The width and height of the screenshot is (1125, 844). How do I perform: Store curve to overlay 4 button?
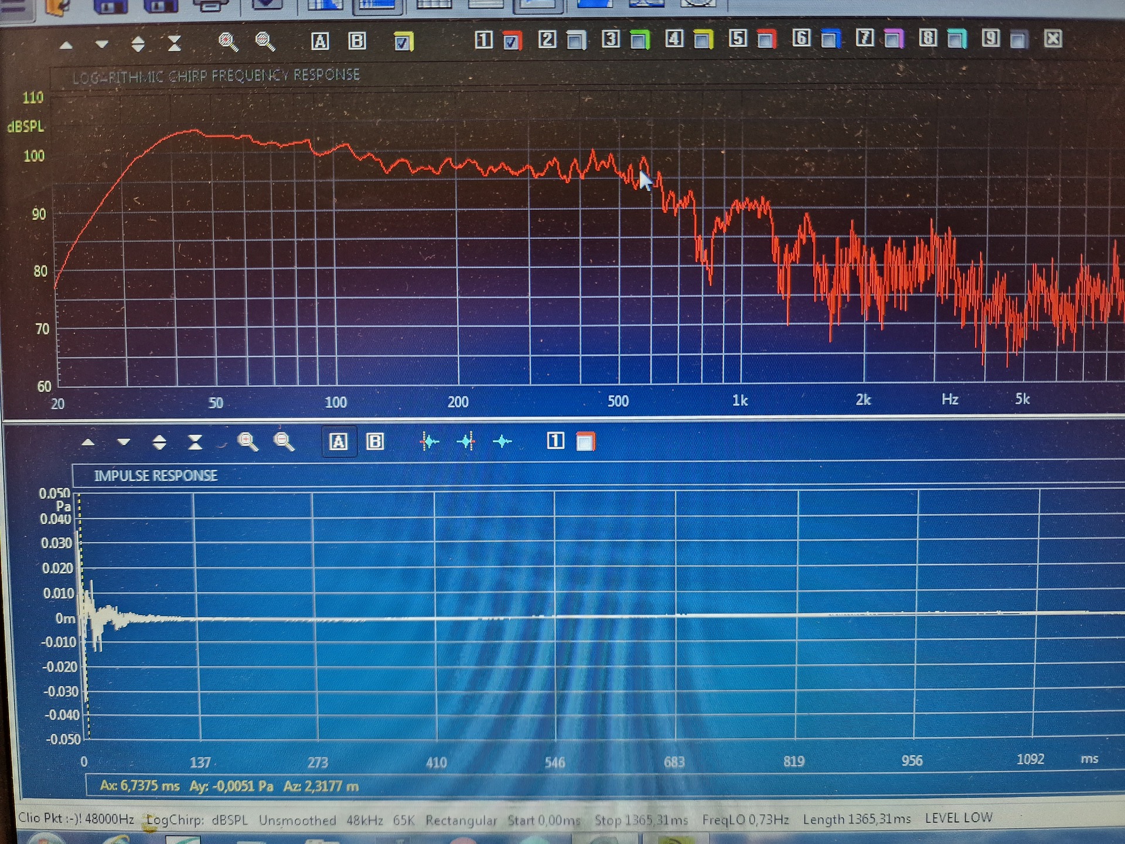pyautogui.click(x=674, y=39)
